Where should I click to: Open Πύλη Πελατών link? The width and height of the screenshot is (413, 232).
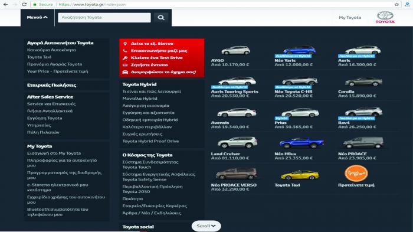(x=43, y=132)
